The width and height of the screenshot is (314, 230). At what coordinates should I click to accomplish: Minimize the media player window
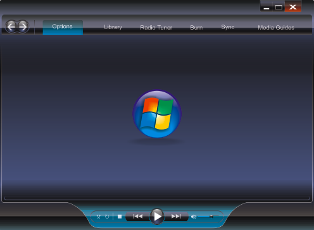(x=267, y=7)
